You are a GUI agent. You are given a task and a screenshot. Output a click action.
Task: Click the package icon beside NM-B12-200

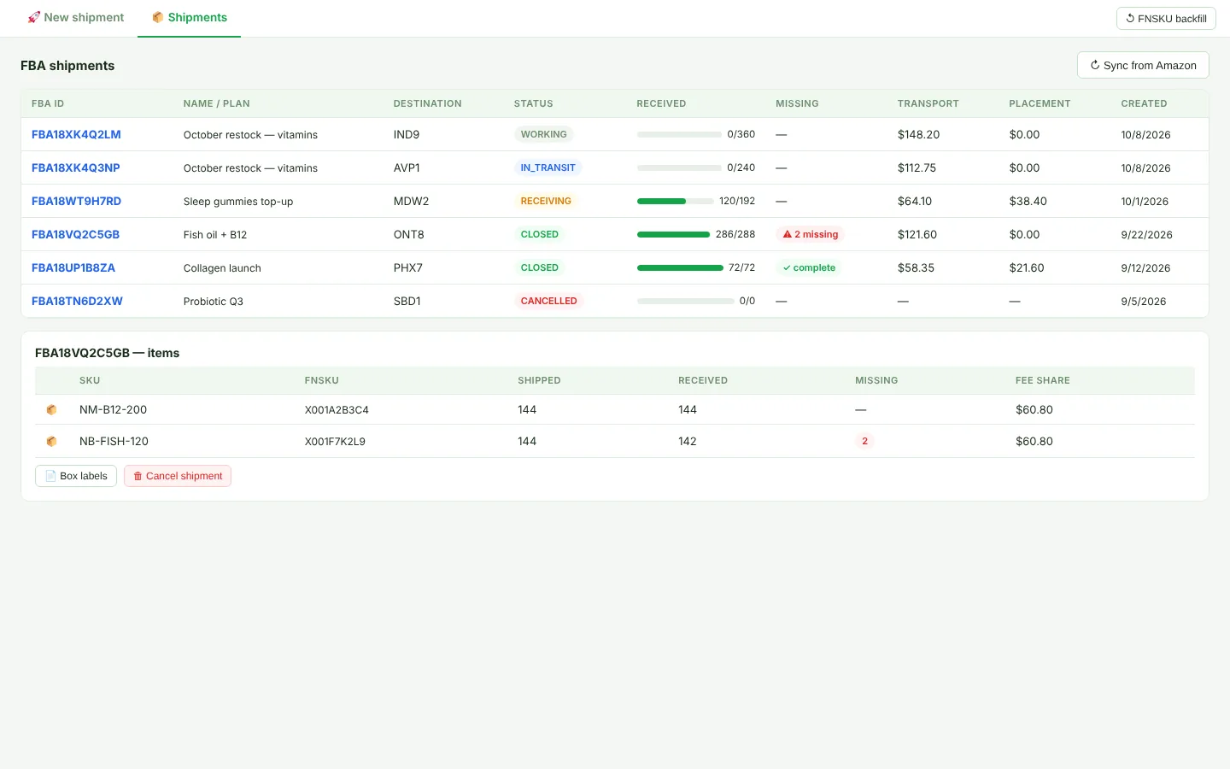[51, 410]
